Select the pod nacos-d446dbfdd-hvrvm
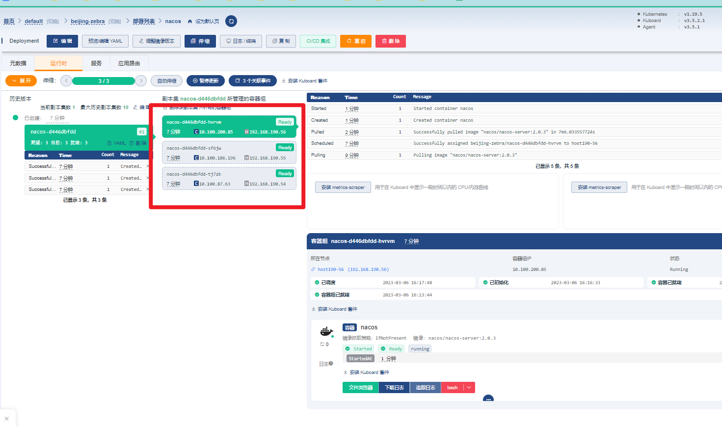The image size is (722, 426). 229,127
